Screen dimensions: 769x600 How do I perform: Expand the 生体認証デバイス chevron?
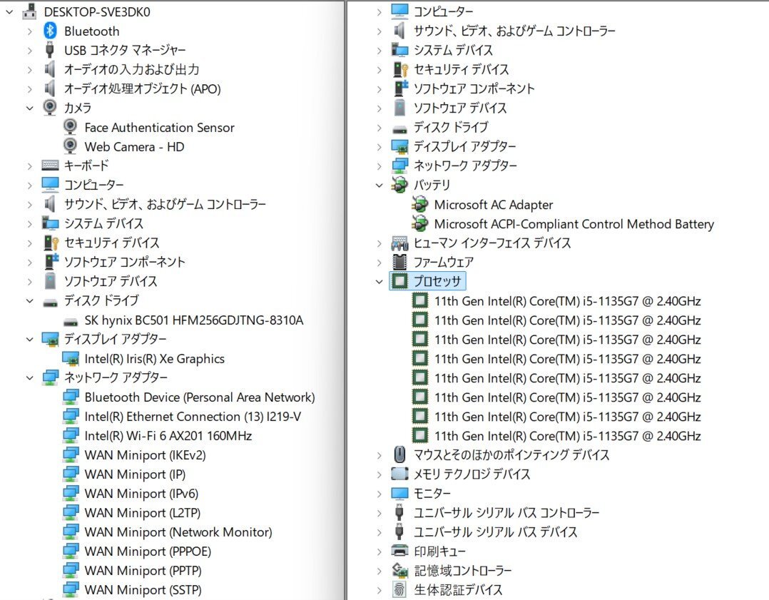[379, 590]
